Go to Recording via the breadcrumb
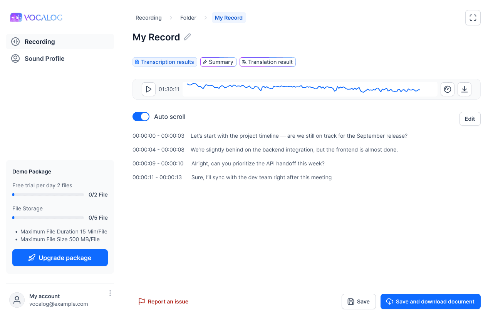Viewport: 493px width, 320px height. 148,18
